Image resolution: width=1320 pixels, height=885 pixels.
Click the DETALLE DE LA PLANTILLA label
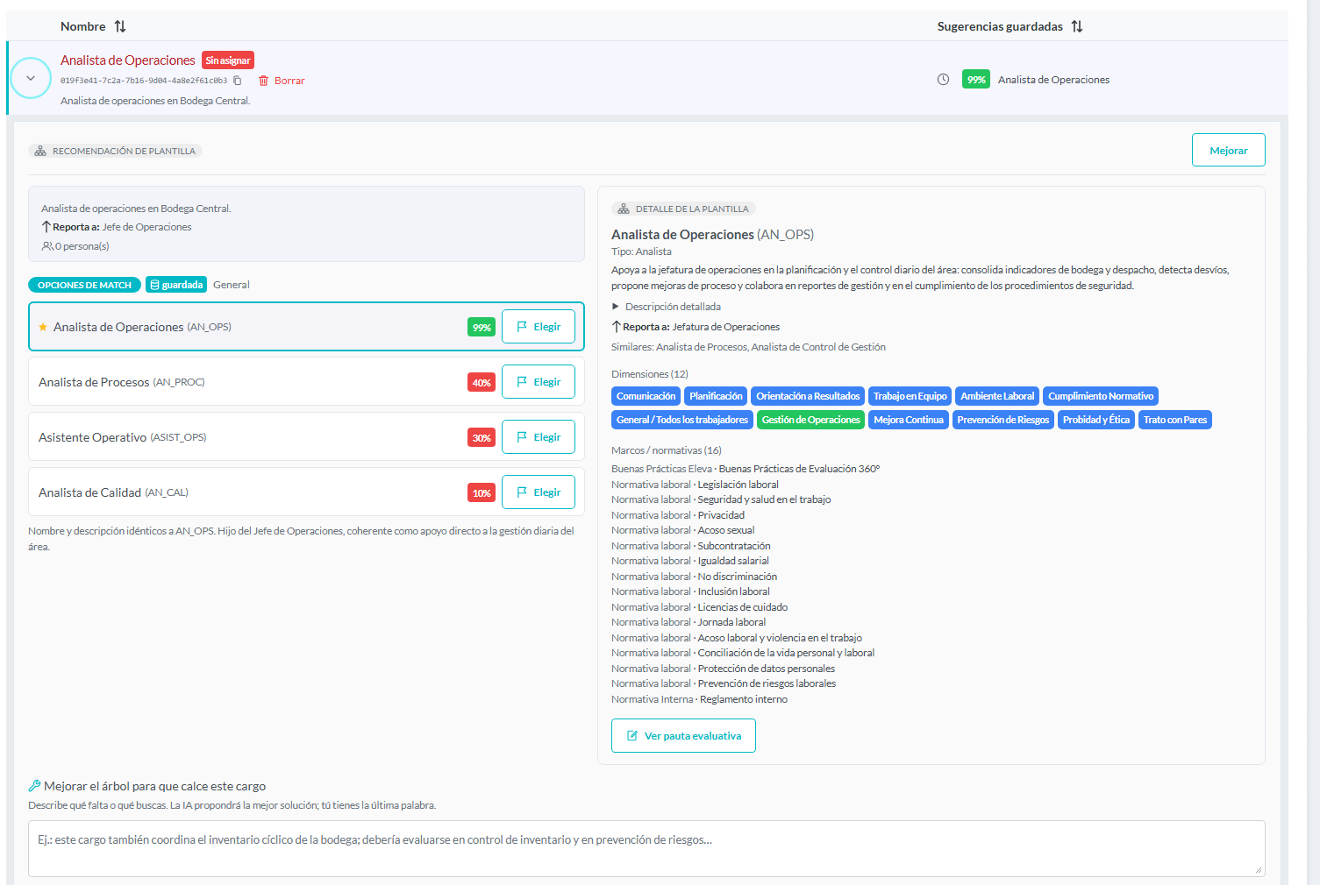[x=683, y=209]
